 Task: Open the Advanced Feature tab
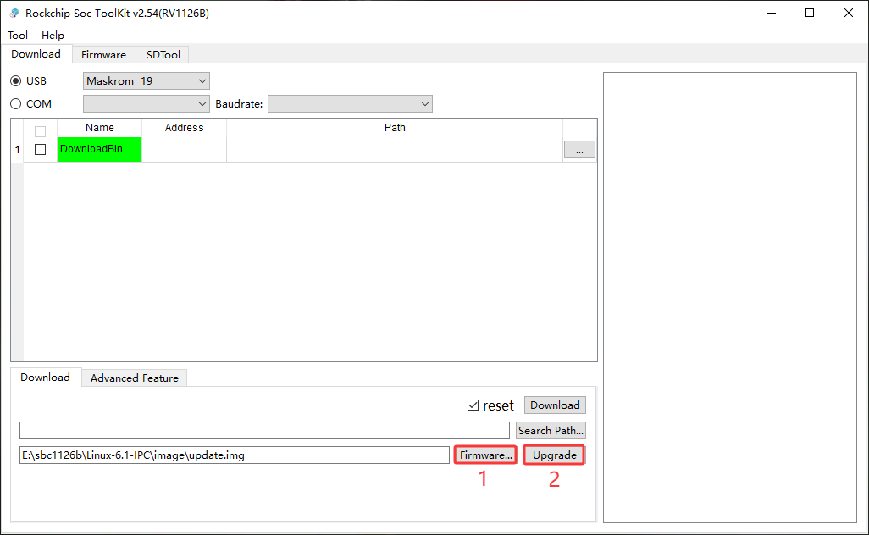(134, 378)
